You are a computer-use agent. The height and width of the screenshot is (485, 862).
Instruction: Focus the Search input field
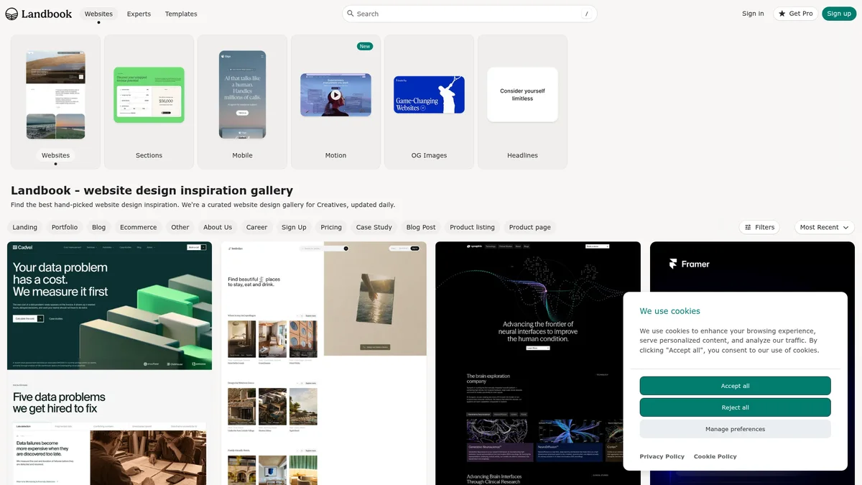tap(470, 14)
